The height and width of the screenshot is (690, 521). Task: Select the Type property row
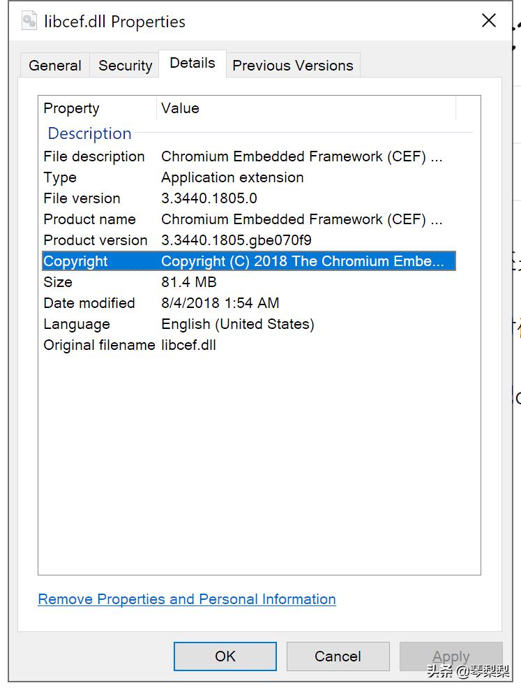point(248,177)
